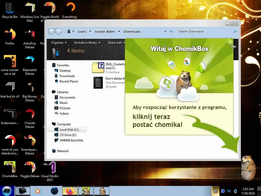Click the Explorer back button
The width and height of the screenshot is (261, 196).
coord(51,31)
